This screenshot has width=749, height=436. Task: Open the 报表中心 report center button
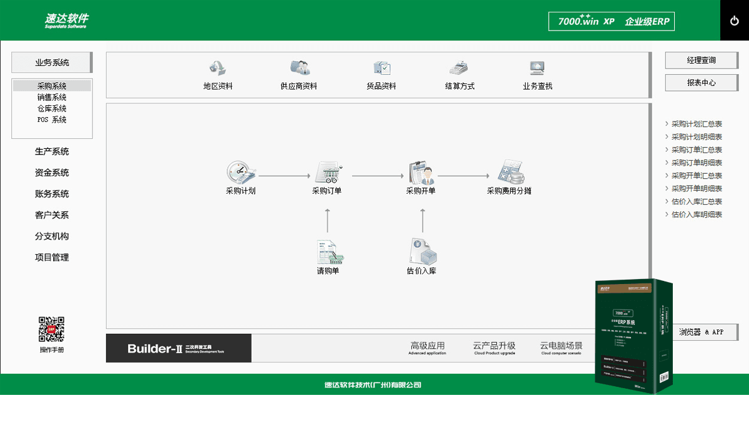[x=701, y=83]
